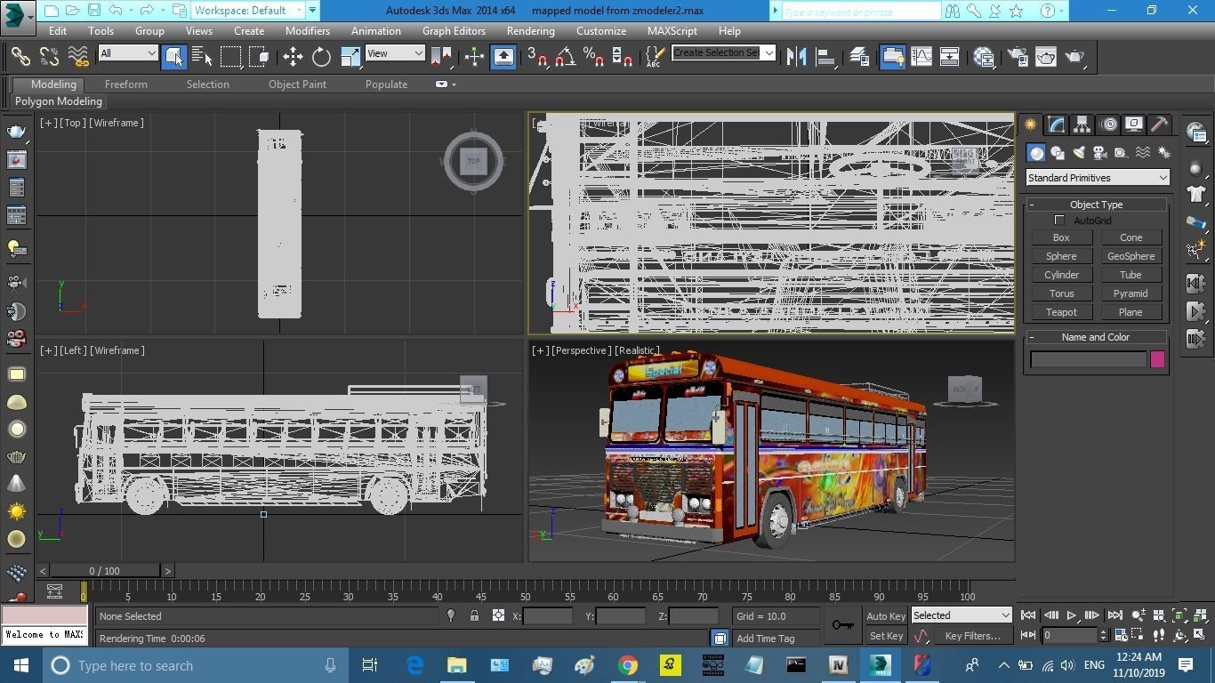Create a Box primitive

click(x=1061, y=237)
